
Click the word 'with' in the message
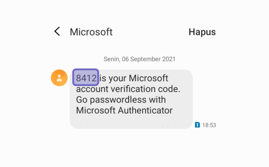(x=157, y=99)
